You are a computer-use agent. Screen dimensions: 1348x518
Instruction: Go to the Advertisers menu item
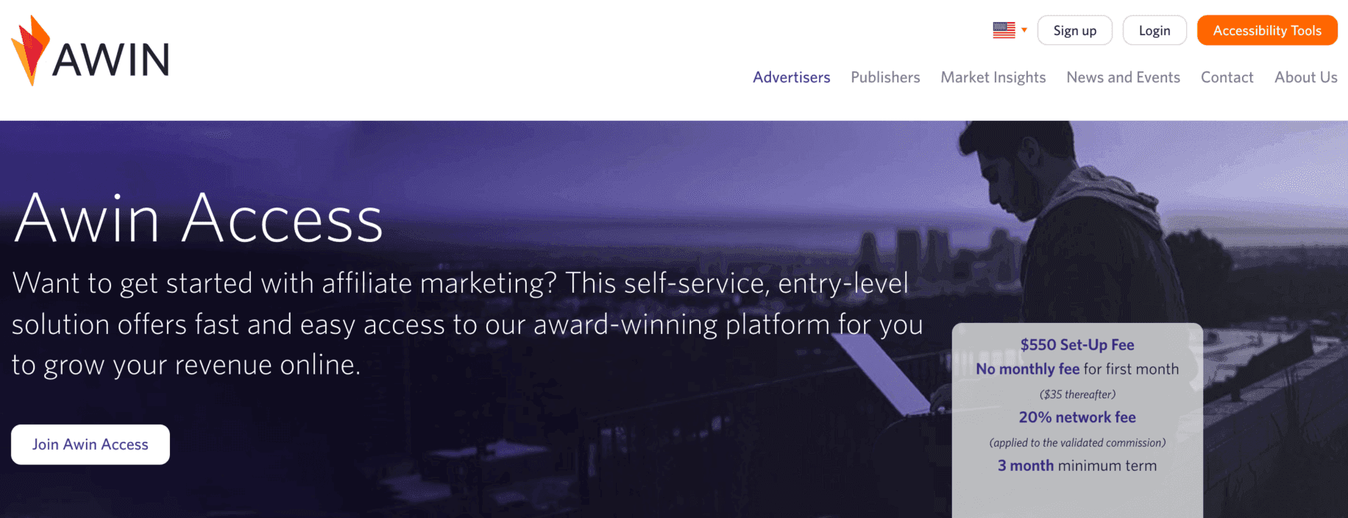(x=791, y=77)
